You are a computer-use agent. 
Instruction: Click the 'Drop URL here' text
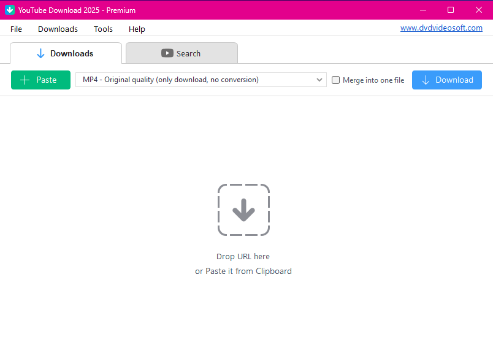243,257
